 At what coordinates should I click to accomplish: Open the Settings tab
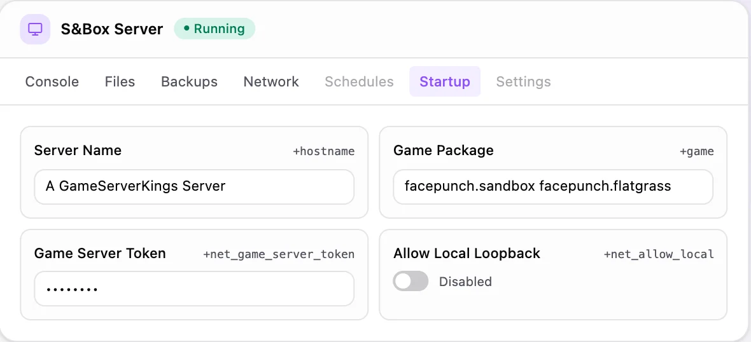click(x=524, y=82)
